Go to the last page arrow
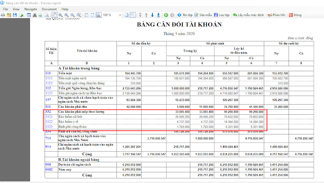The height and width of the screenshot is (183, 324). (x=158, y=15)
